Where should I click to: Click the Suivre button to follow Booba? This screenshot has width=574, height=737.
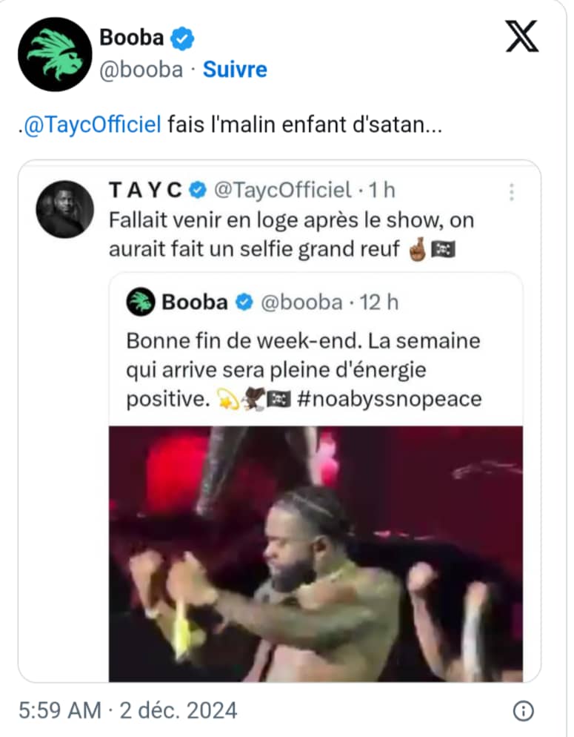234,69
